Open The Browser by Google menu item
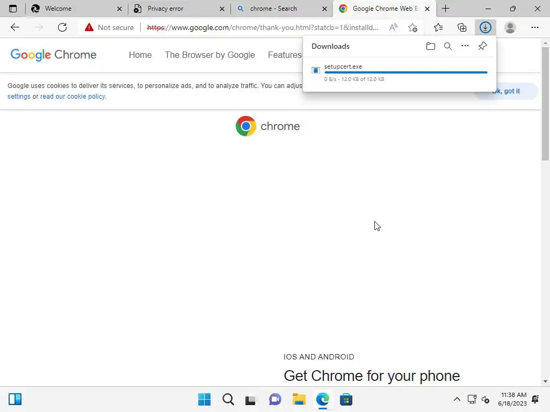 point(210,55)
